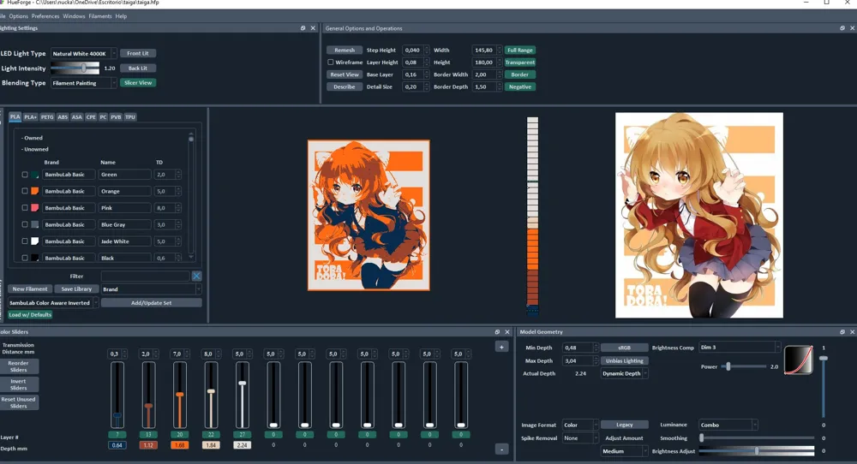The width and height of the screenshot is (857, 464).
Task: Click the minus icon to remove a color slider
Action: coord(501,449)
